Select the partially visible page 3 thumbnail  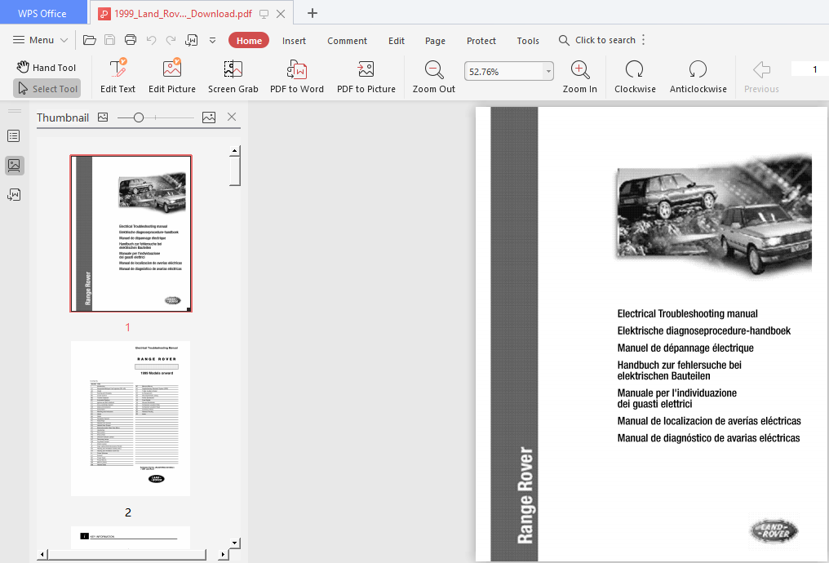point(131,538)
